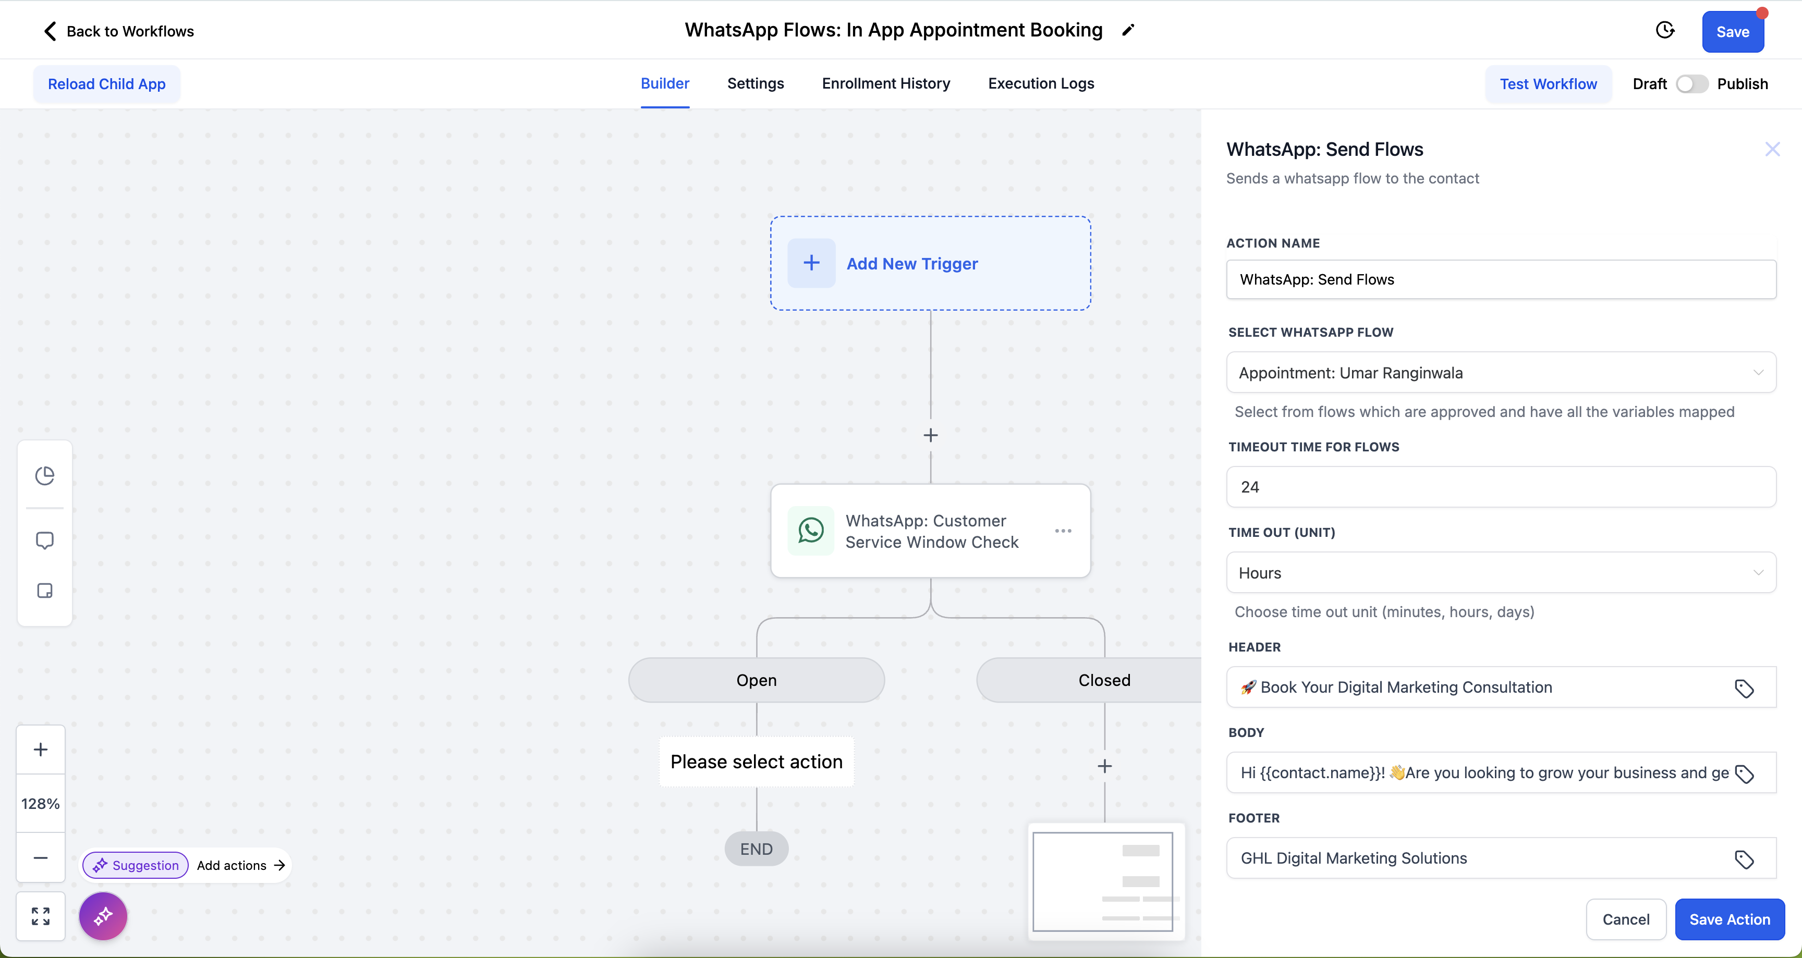Expand the Select WhatsApp Flow dropdown

click(1501, 373)
